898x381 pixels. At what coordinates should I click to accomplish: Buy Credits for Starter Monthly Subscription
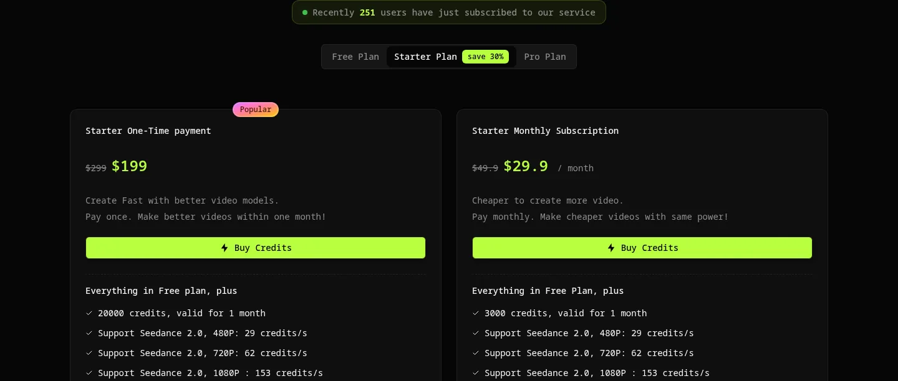[642, 248]
